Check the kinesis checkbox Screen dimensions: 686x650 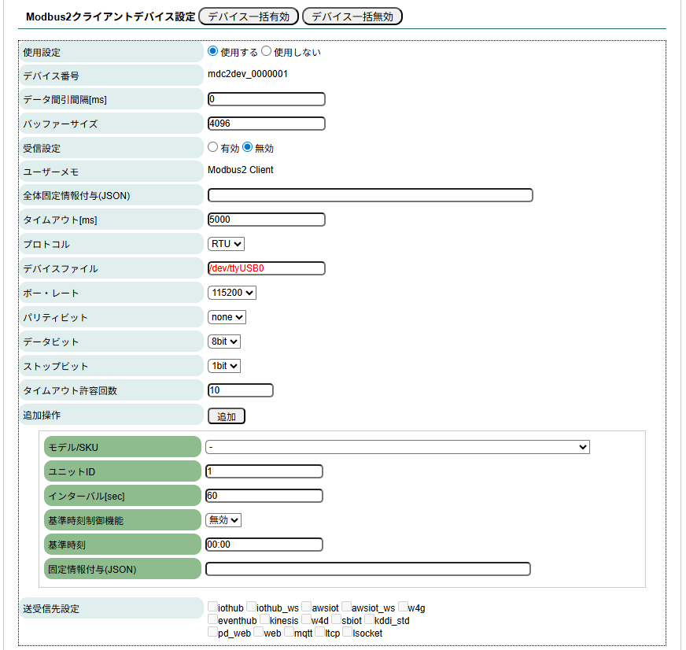(264, 619)
